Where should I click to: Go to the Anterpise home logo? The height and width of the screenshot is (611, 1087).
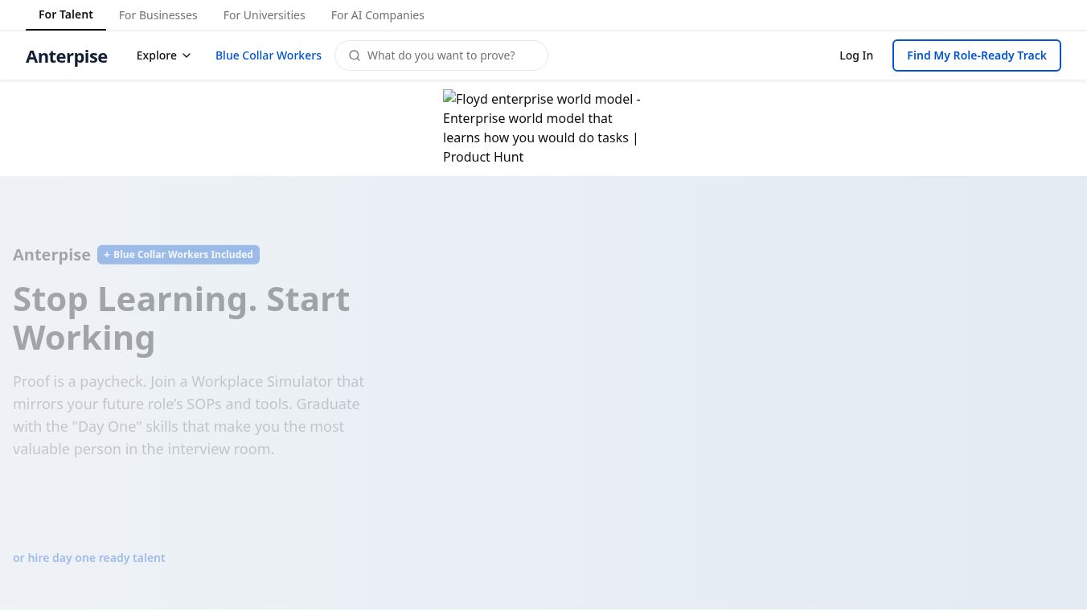pos(67,56)
